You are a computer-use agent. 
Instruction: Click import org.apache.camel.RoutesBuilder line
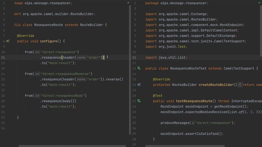click(x=181, y=19)
